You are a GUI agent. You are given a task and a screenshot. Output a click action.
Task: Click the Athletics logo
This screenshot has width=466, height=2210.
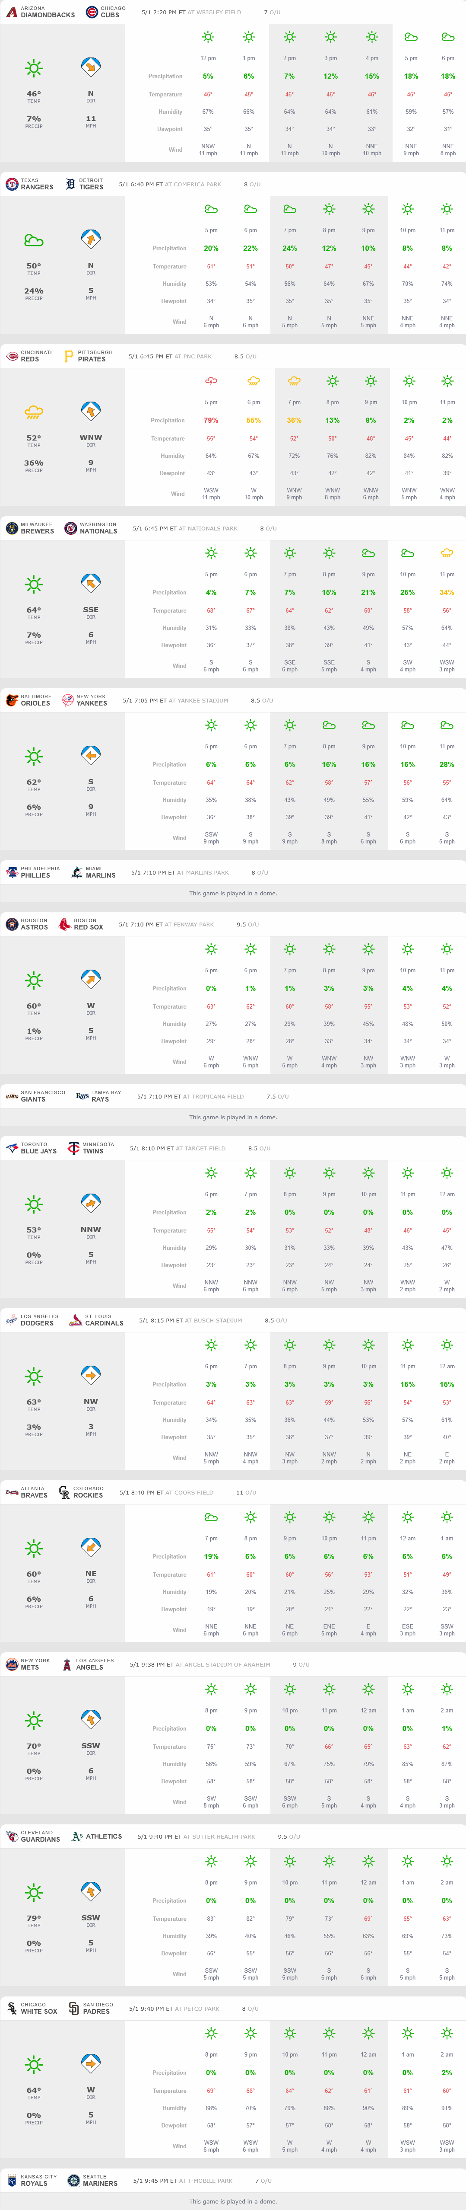[x=77, y=1837]
